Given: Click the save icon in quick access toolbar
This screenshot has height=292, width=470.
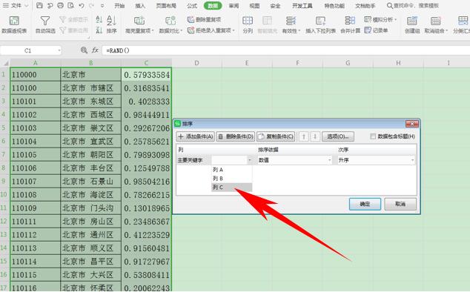Looking at the screenshot, I should [39, 5].
